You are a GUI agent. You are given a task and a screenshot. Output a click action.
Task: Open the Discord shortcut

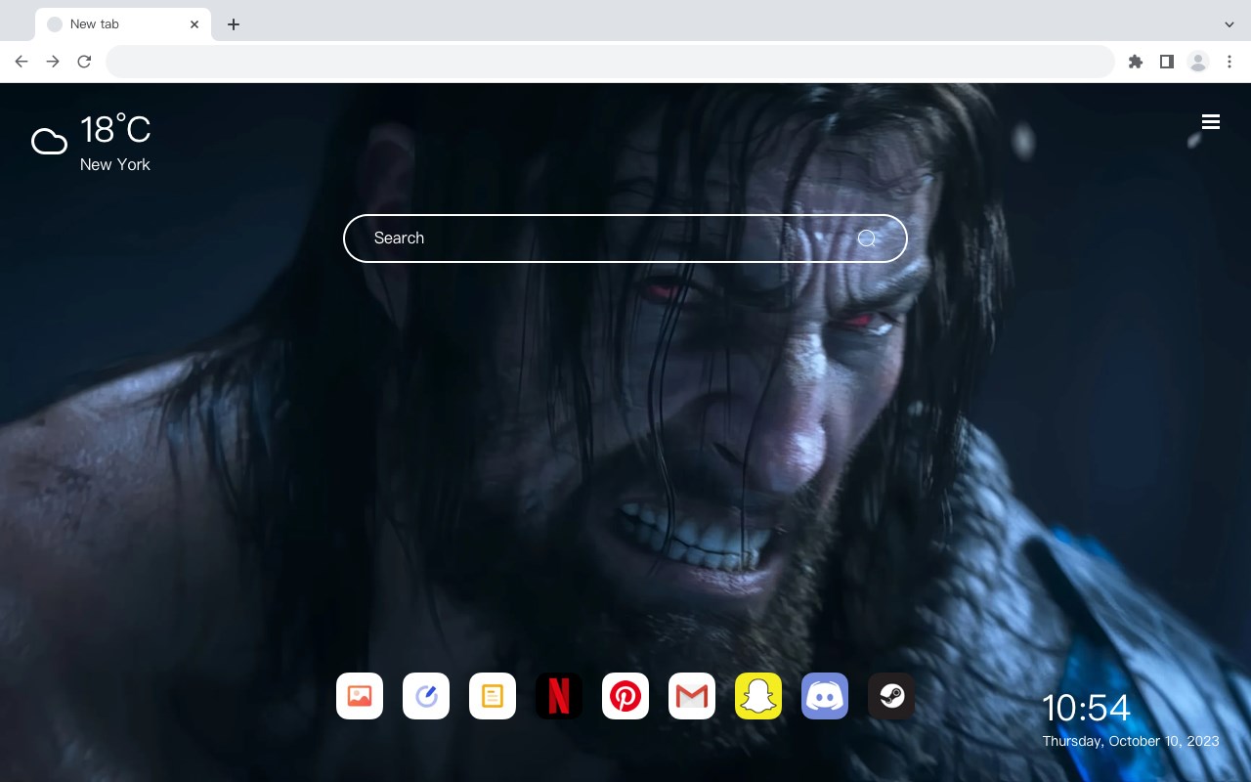click(x=825, y=696)
